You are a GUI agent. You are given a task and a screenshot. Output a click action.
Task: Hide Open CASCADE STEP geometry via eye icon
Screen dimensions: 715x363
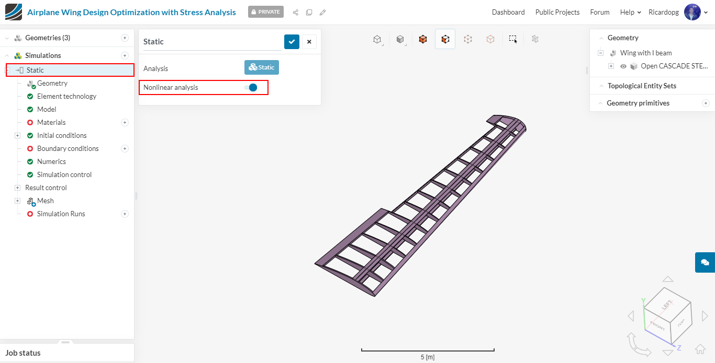point(623,66)
